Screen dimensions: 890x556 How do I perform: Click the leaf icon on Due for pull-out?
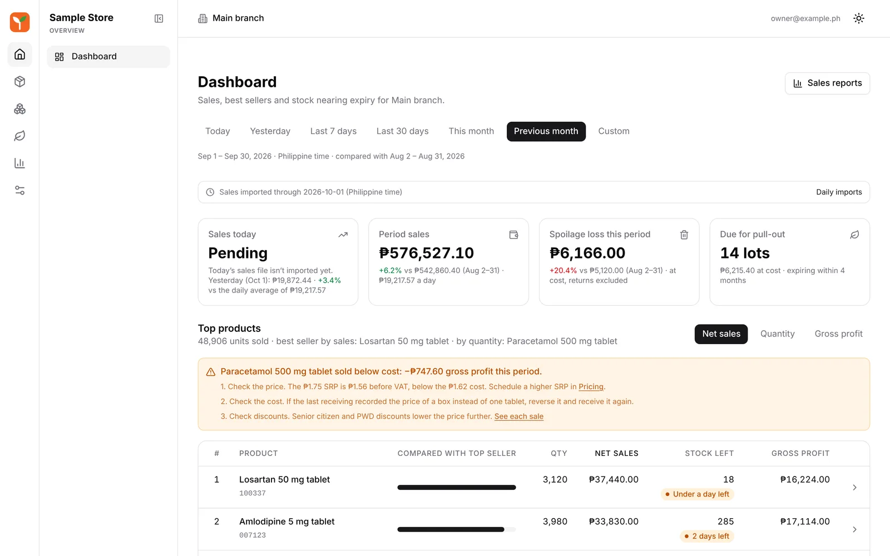click(855, 235)
